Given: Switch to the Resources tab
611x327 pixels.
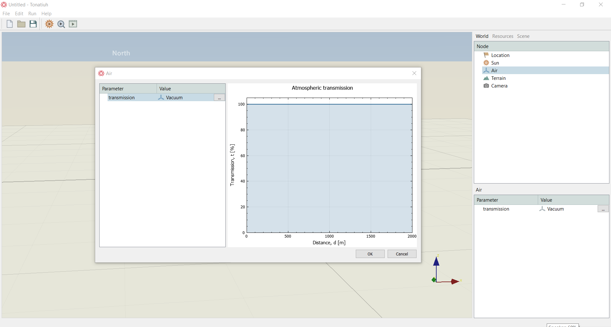Looking at the screenshot, I should click(x=503, y=36).
